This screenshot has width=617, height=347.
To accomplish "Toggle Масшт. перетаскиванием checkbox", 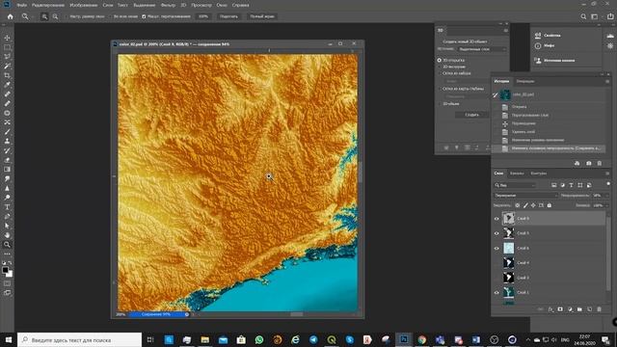I will click(144, 16).
